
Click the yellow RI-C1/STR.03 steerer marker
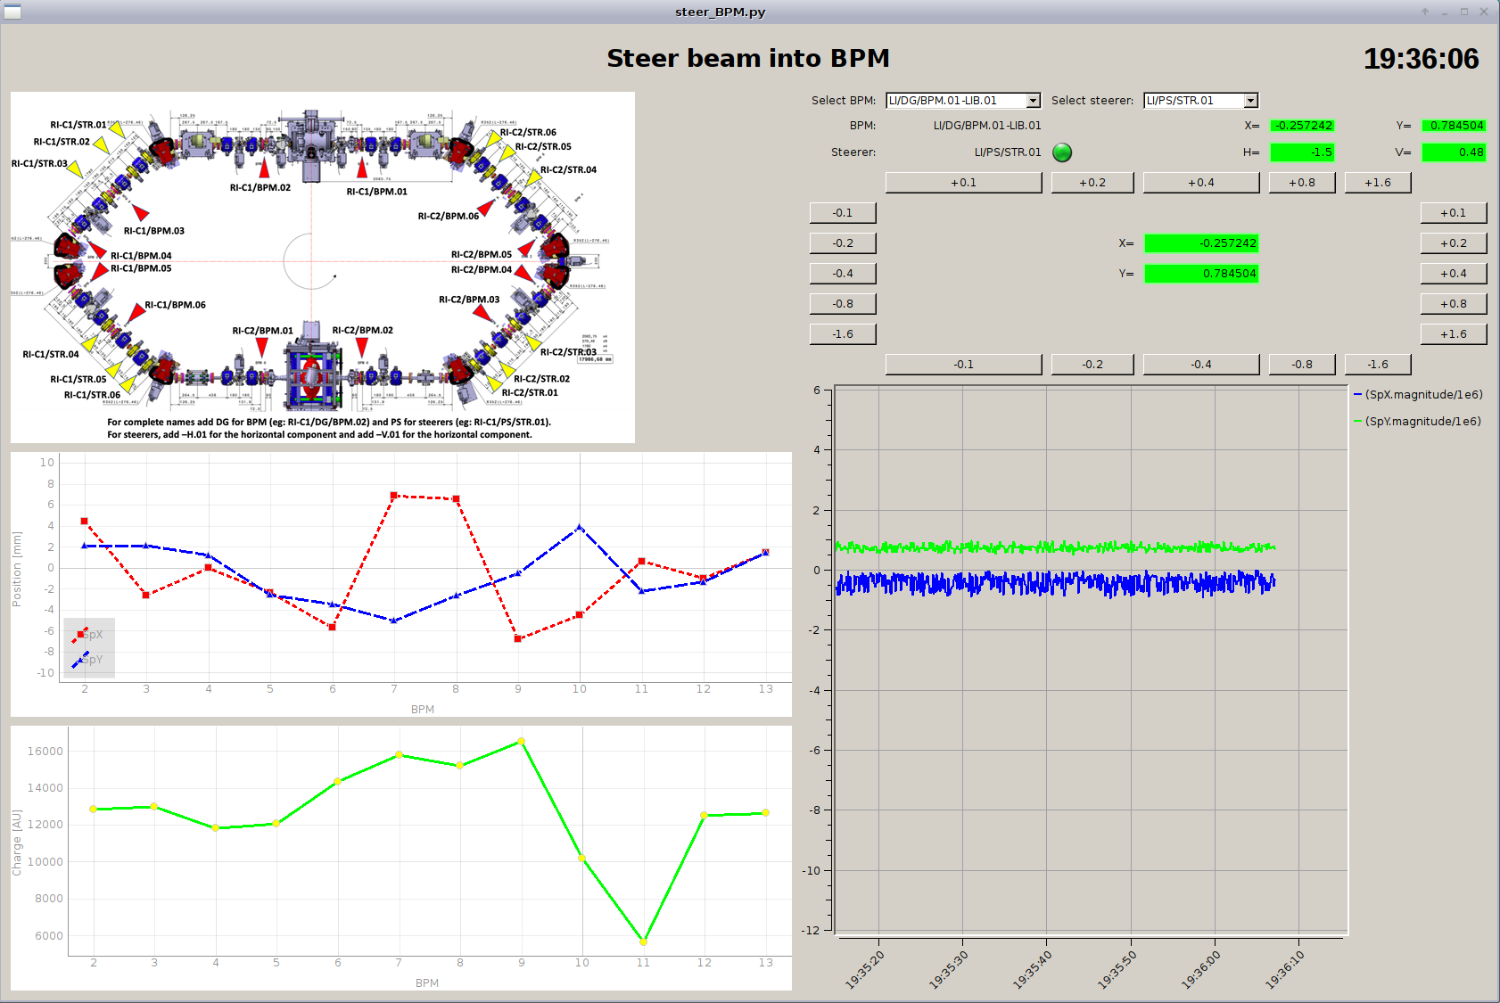click(76, 169)
